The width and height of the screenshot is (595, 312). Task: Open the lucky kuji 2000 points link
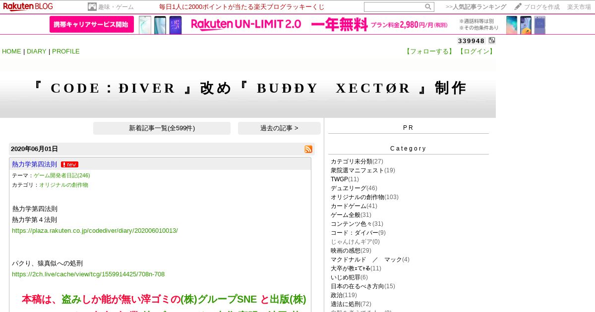tap(242, 7)
